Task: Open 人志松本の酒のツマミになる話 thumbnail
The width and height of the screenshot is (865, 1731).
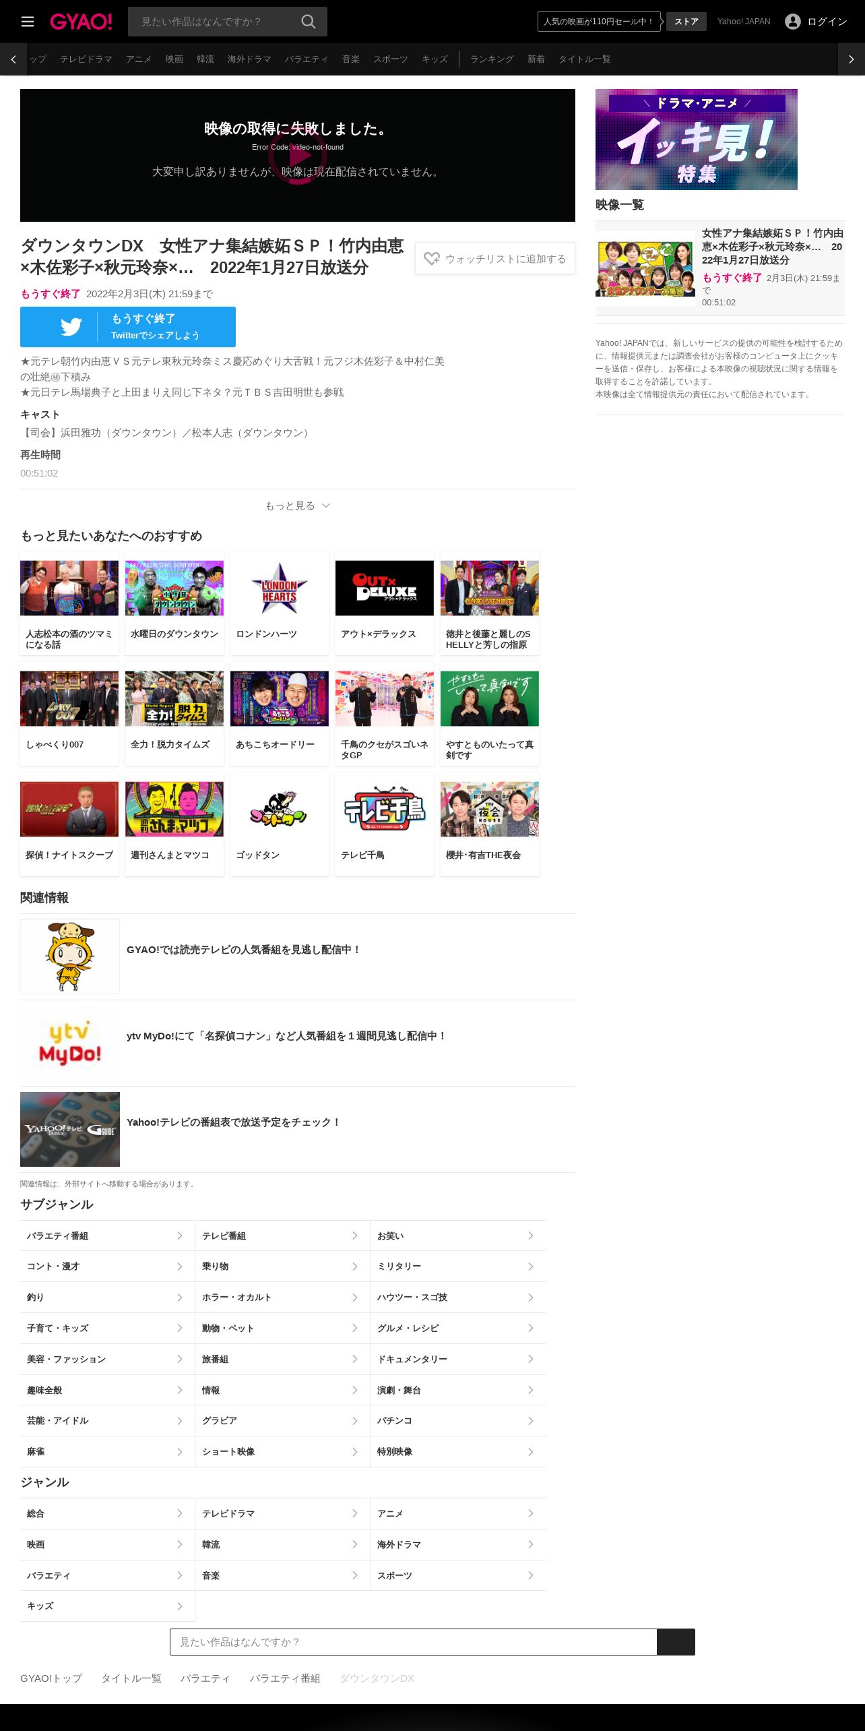Action: tap(69, 588)
